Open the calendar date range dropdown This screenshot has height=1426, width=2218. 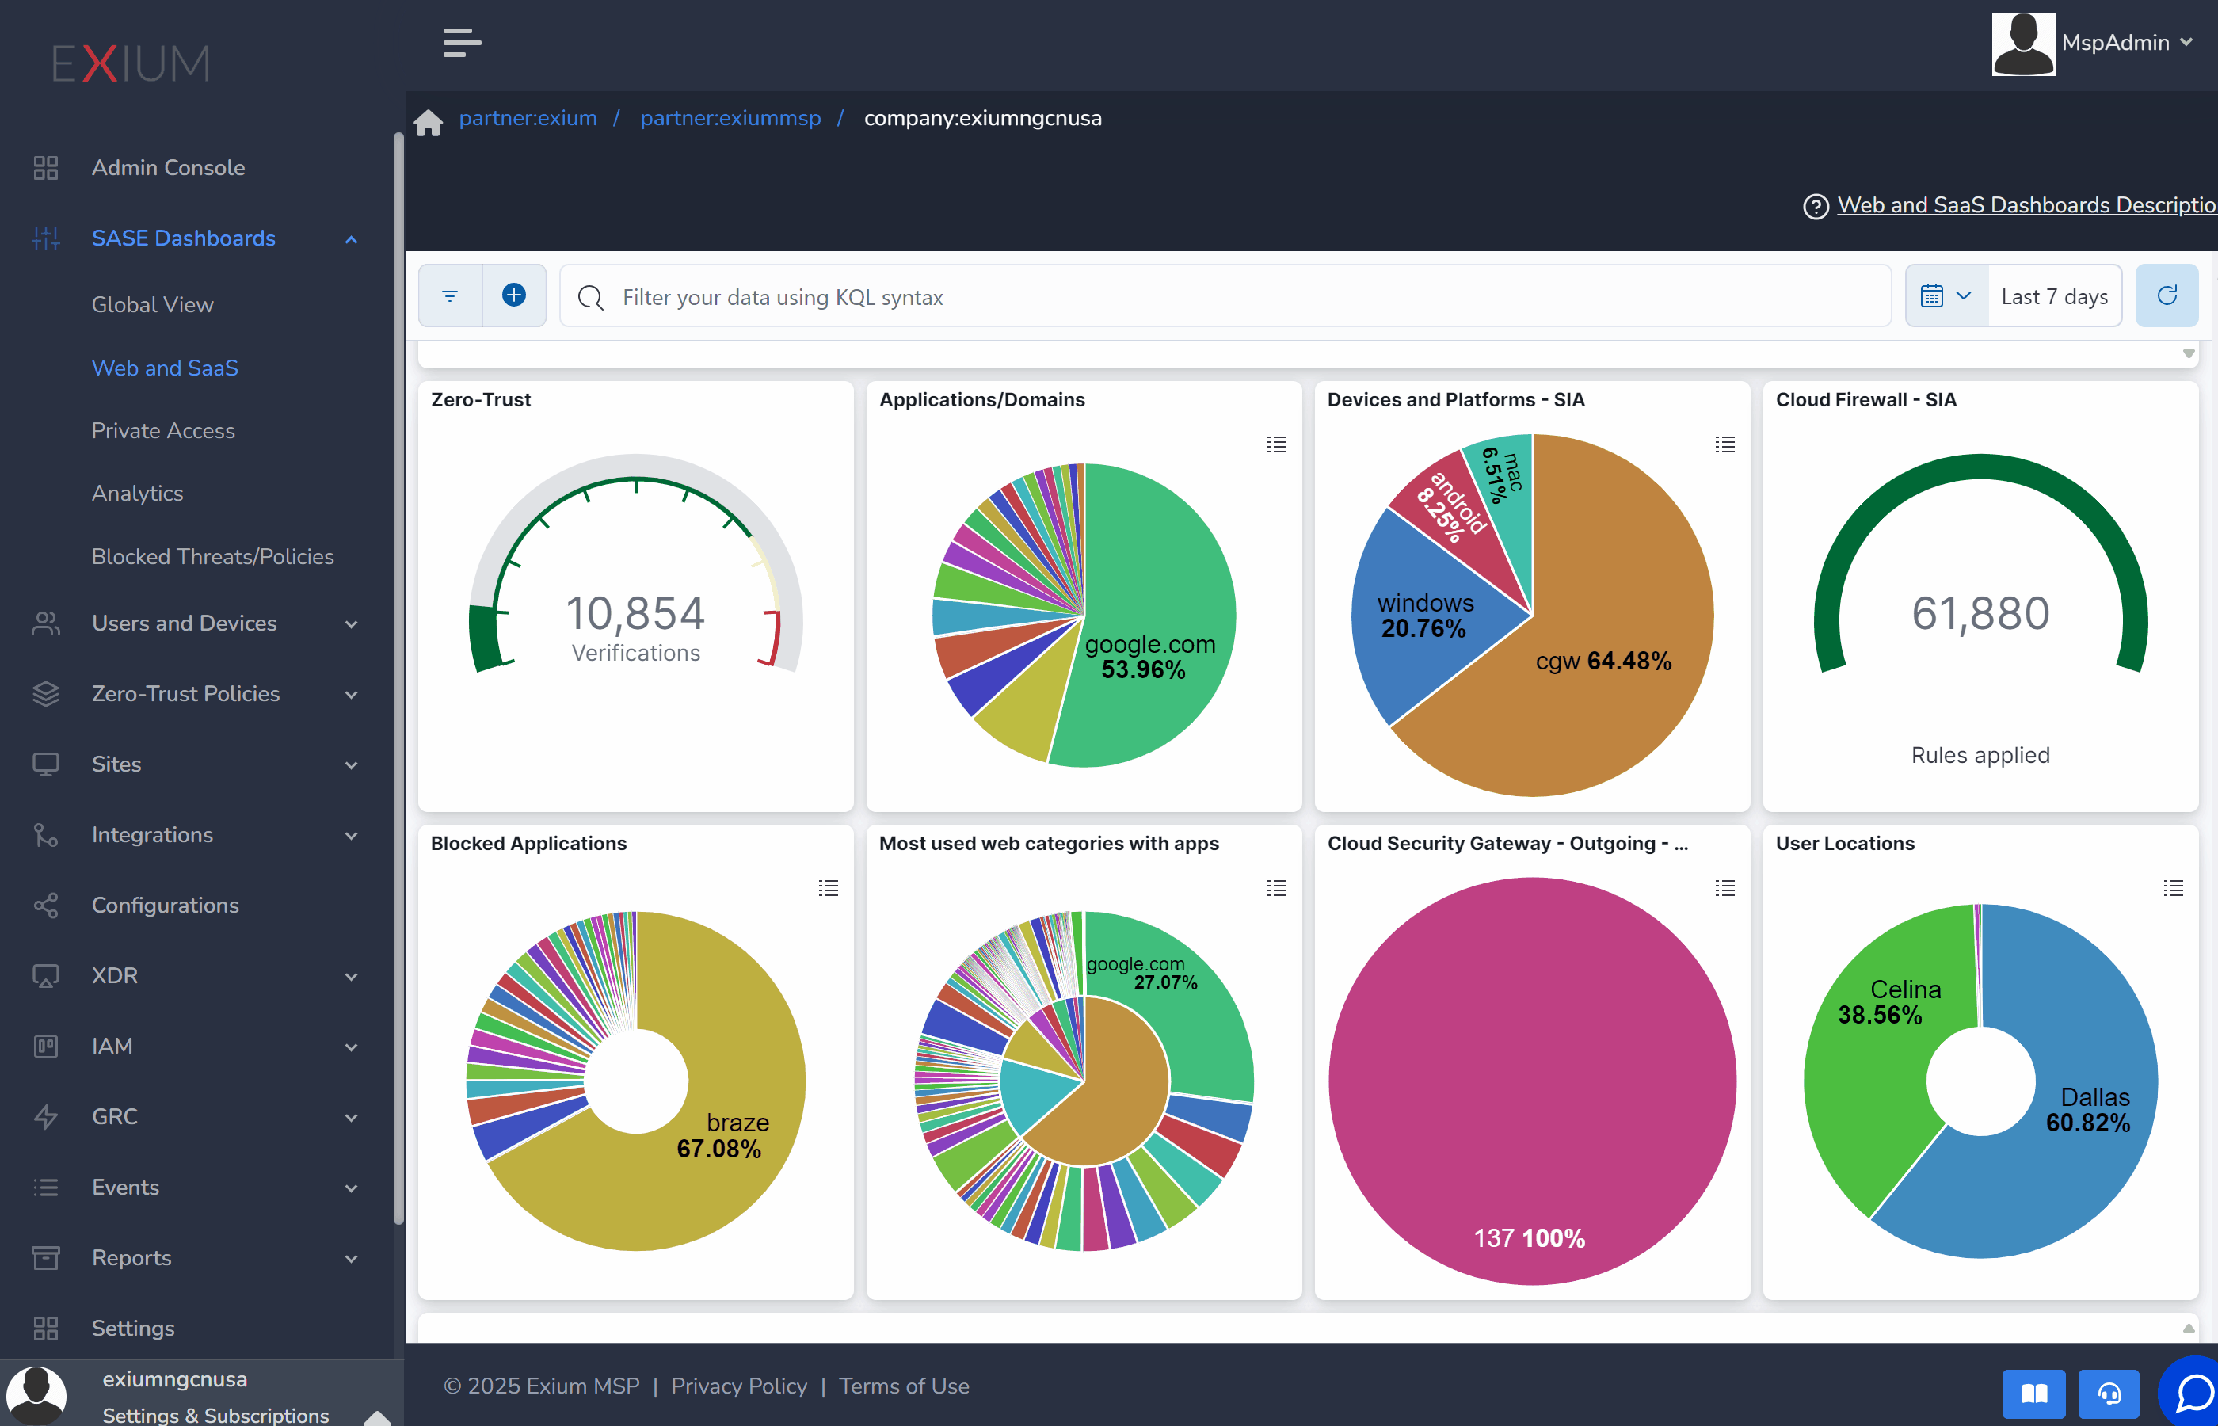pos(1946,295)
